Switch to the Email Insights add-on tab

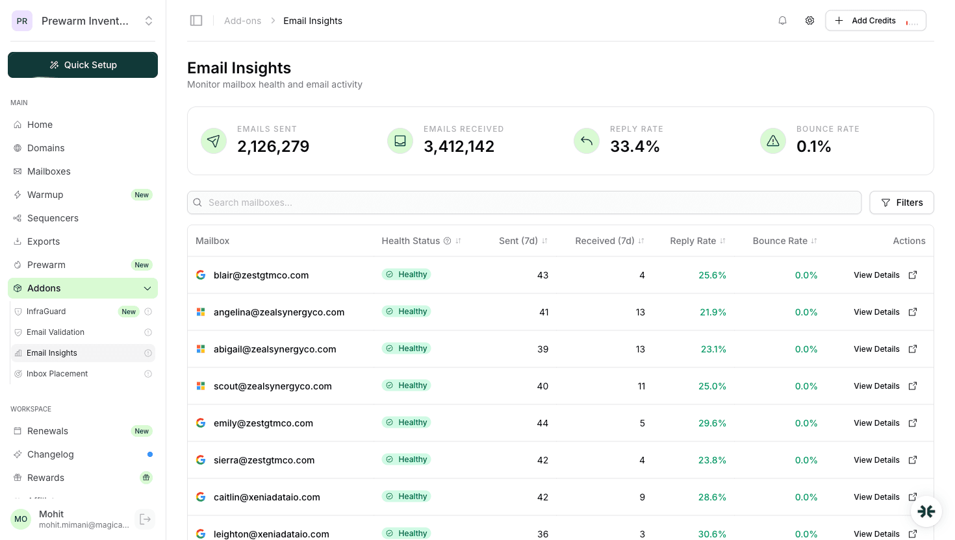coord(51,352)
